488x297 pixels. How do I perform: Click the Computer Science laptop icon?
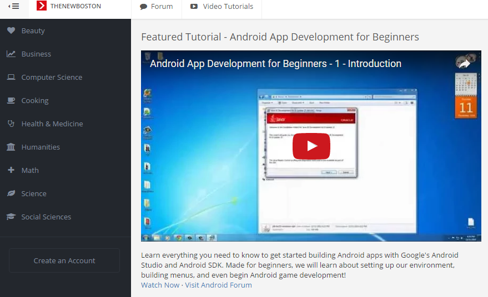(x=11, y=77)
